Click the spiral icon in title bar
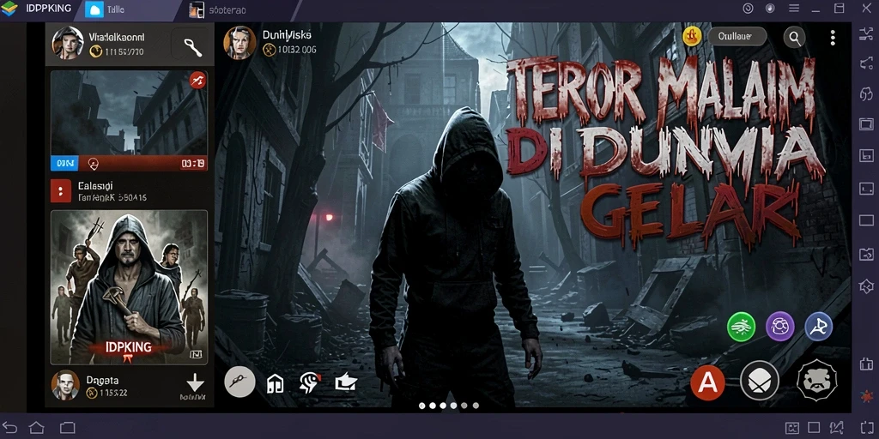The width and height of the screenshot is (879, 439). coord(748,9)
